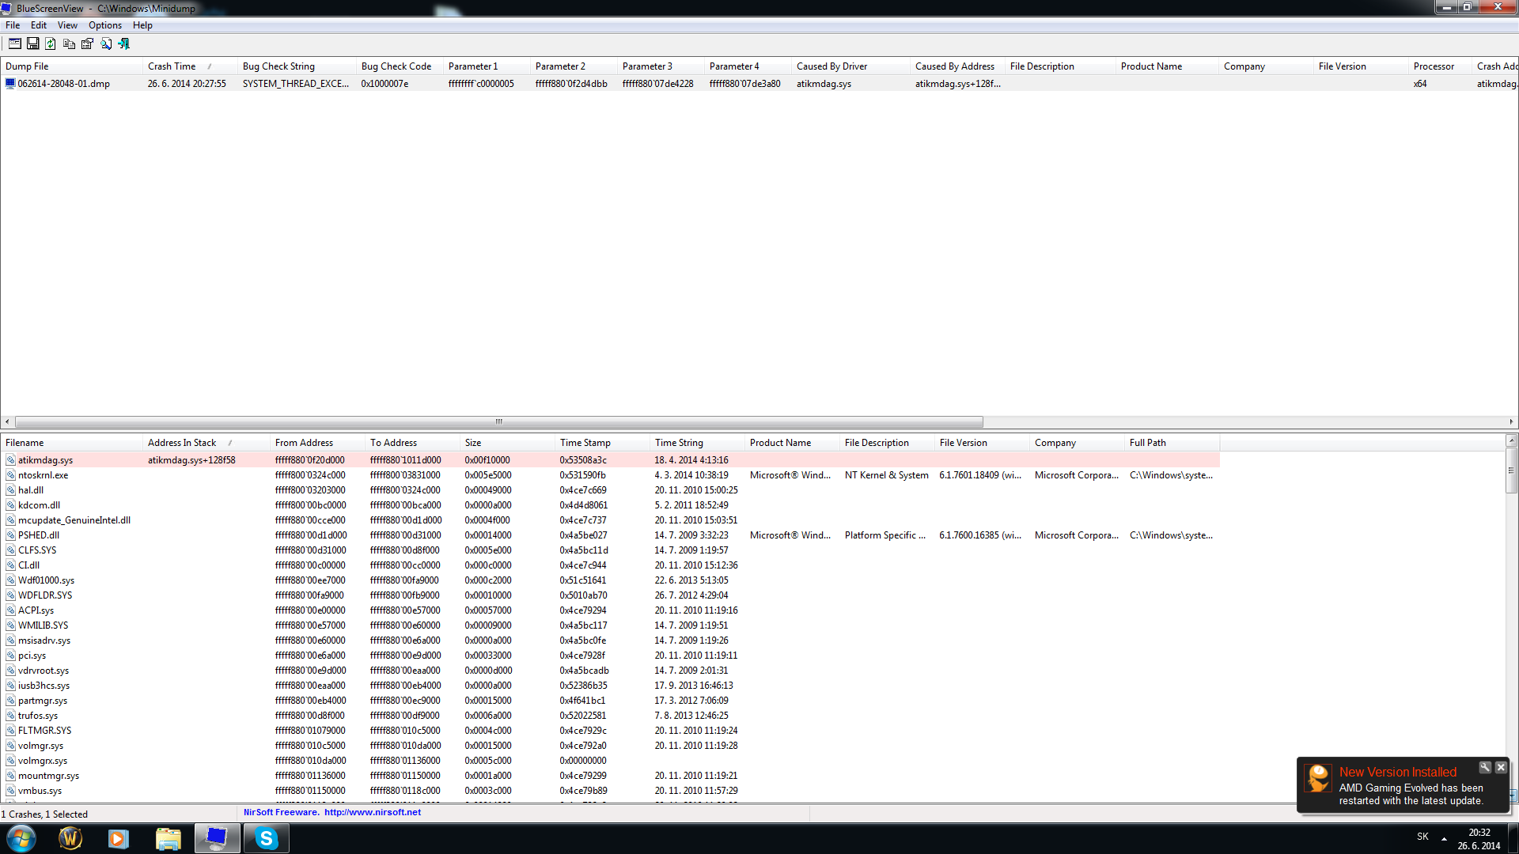Sort crashes by Crash Time column
The width and height of the screenshot is (1519, 854).
[x=172, y=66]
